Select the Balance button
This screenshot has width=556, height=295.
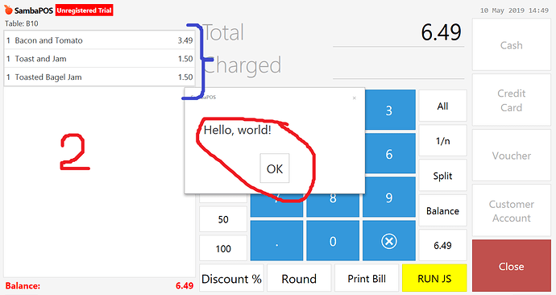442,210
